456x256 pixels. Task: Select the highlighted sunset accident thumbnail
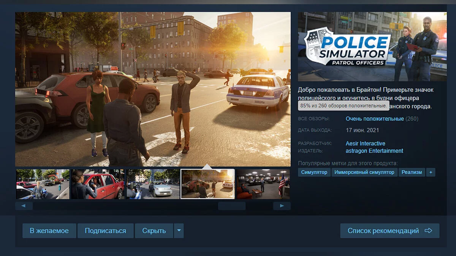tap(208, 184)
